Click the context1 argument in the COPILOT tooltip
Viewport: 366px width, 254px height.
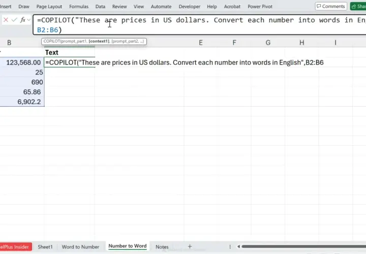99,41
